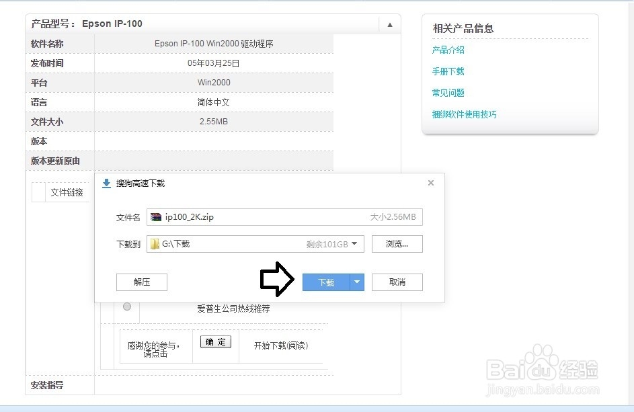Click the Epson IP-100 Win2000 驱动程序 text
Image resolution: width=634 pixels, height=412 pixels.
pyautogui.click(x=214, y=44)
